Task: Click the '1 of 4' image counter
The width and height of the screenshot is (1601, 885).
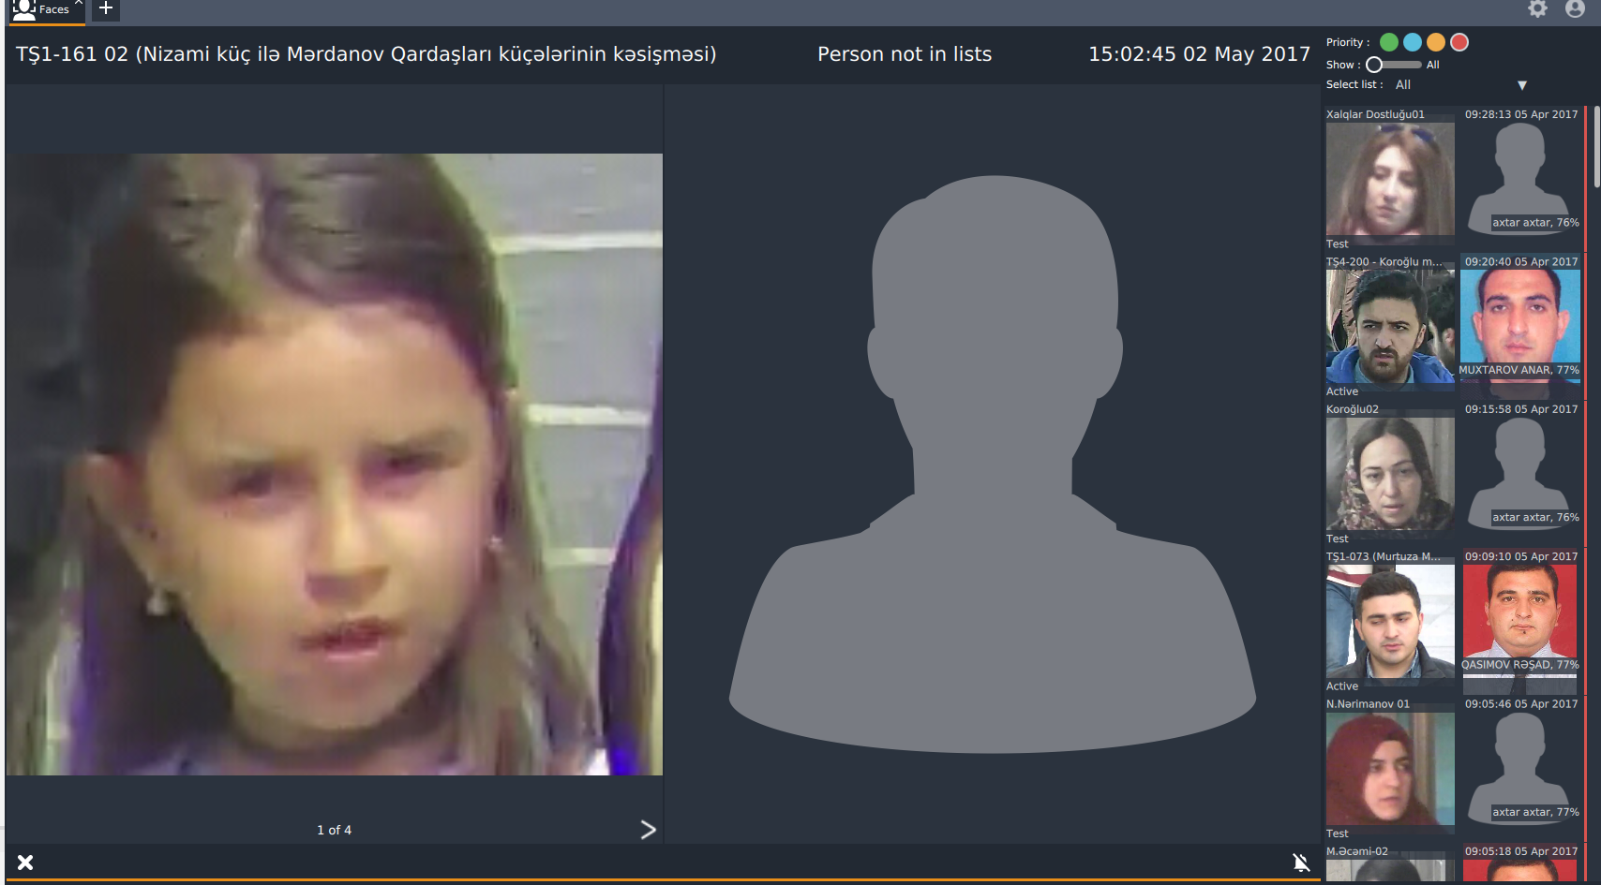Action: coord(334,830)
